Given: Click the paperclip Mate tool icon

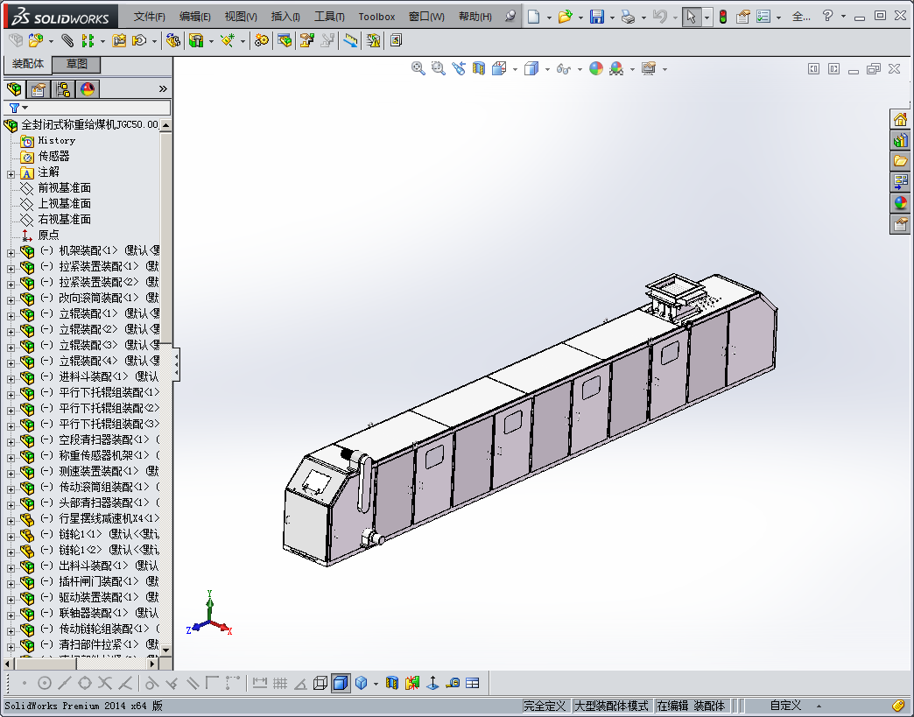Looking at the screenshot, I should point(67,40).
